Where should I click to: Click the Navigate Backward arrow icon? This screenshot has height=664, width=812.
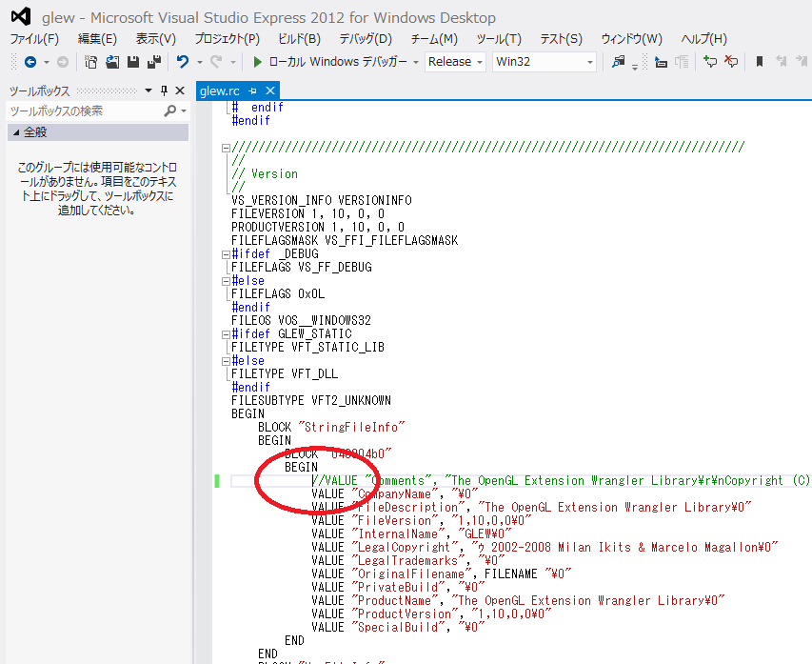click(x=30, y=62)
